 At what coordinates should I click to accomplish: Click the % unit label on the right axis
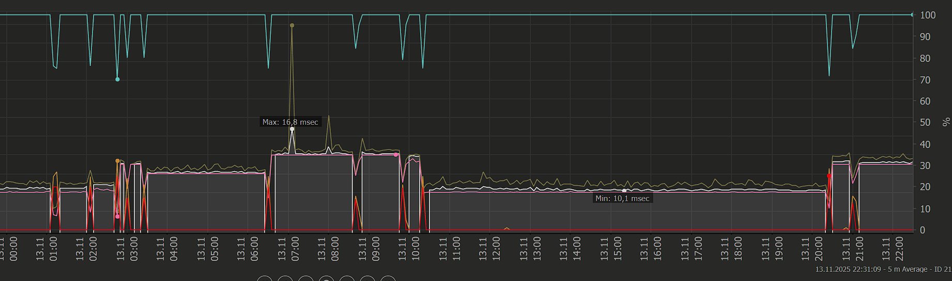pyautogui.click(x=946, y=122)
